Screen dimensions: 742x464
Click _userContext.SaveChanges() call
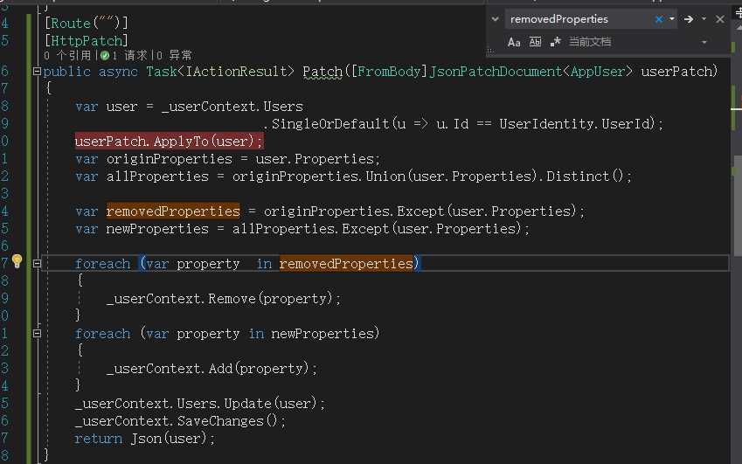tap(180, 421)
